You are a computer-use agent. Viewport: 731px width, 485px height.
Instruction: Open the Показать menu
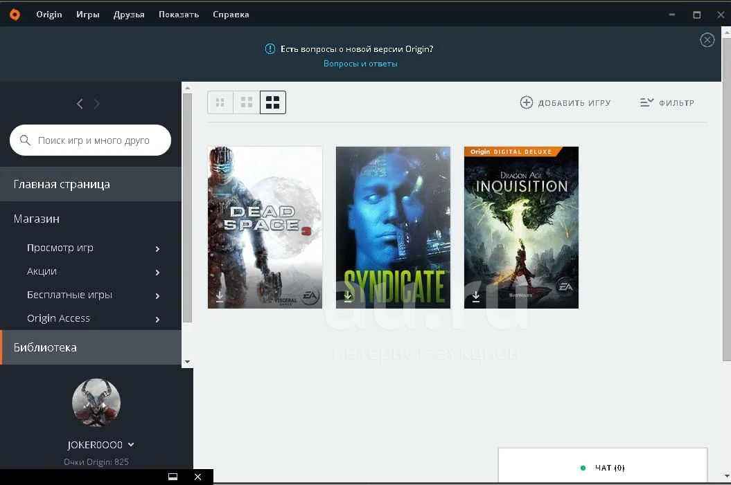[179, 15]
